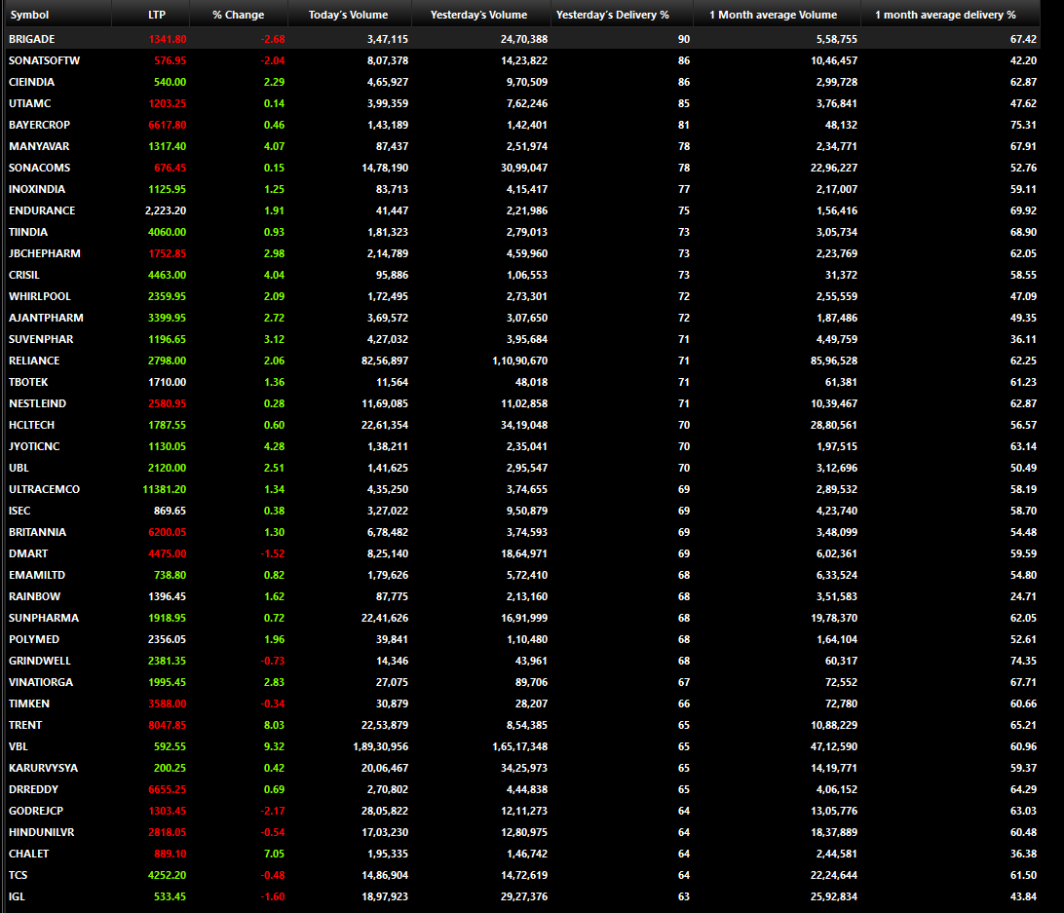The width and height of the screenshot is (1064, 913).
Task: Click RELIANCE LTP value 2798.00
Action: pyautogui.click(x=167, y=361)
